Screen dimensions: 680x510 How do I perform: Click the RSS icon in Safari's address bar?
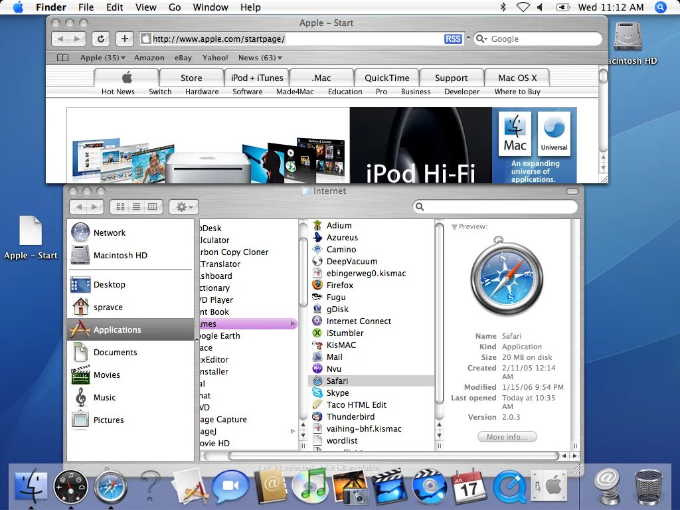(454, 39)
